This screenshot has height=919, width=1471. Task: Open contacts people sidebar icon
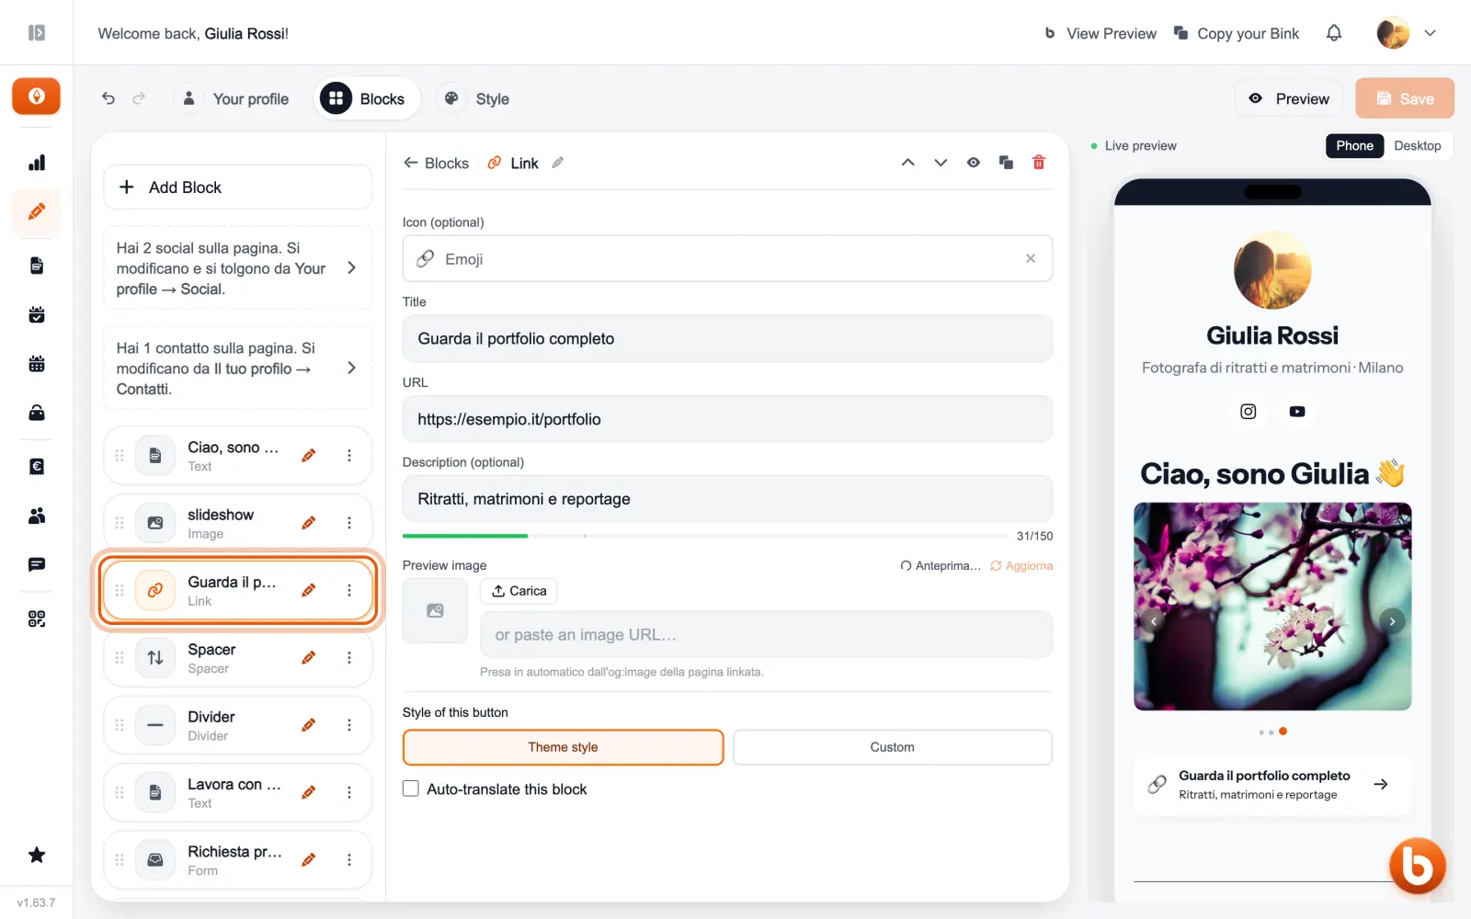[x=37, y=516]
